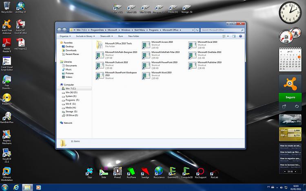Click the New folder toolbar button
This screenshot has width=306, height=191.
(x=133, y=36)
